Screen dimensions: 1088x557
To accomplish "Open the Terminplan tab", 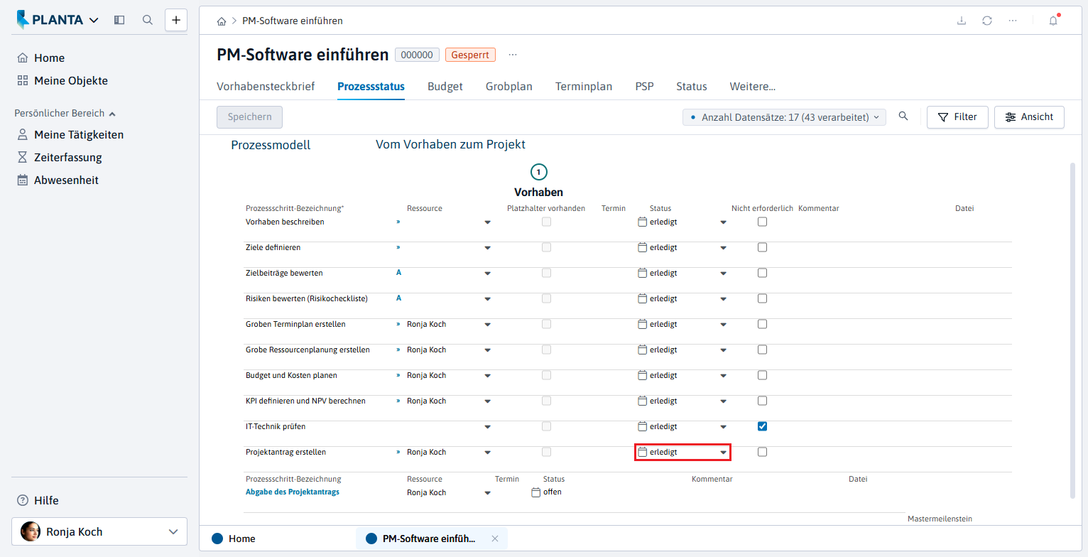I will 584,87.
